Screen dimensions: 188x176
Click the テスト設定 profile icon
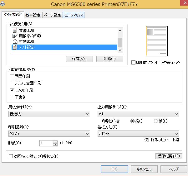tap(15, 47)
